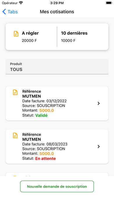Image resolution: width=114 pixels, height=202 pixels.
Task: Click the partially visible third invoice card
Action: (x=57, y=174)
